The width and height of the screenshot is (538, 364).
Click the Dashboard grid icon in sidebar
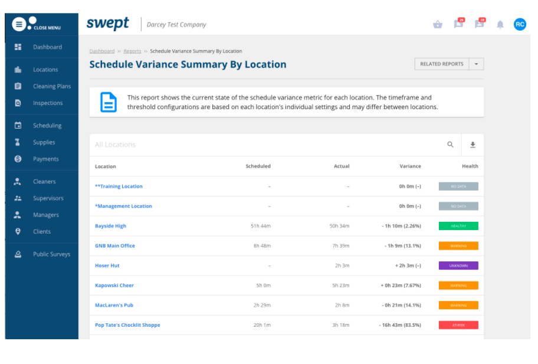coord(18,47)
